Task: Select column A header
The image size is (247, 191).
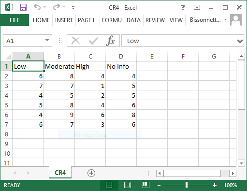Action: (x=28, y=57)
